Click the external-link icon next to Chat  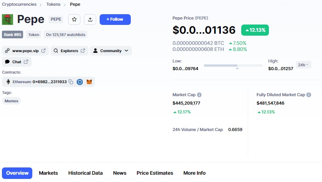point(26,62)
